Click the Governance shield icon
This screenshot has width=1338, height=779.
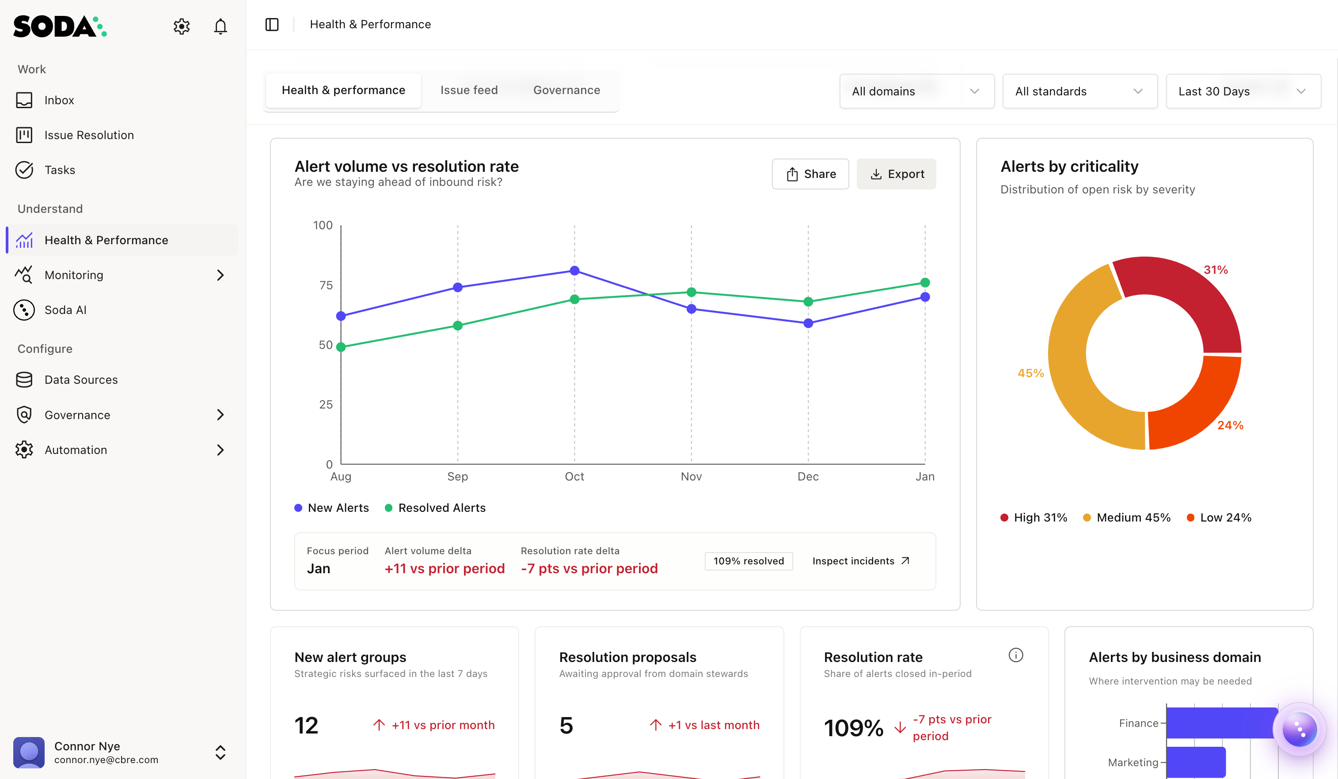click(x=24, y=414)
